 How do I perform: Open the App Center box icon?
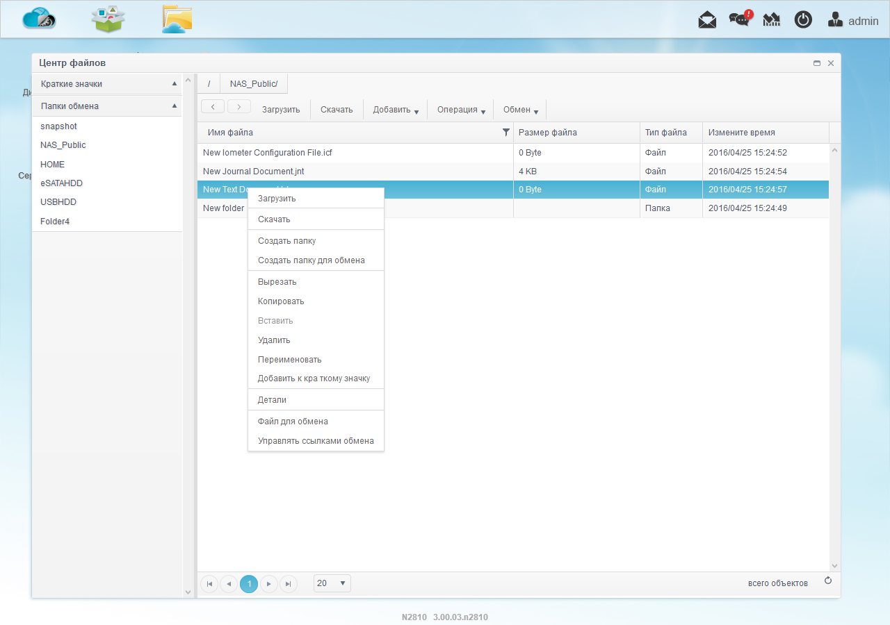click(x=108, y=19)
